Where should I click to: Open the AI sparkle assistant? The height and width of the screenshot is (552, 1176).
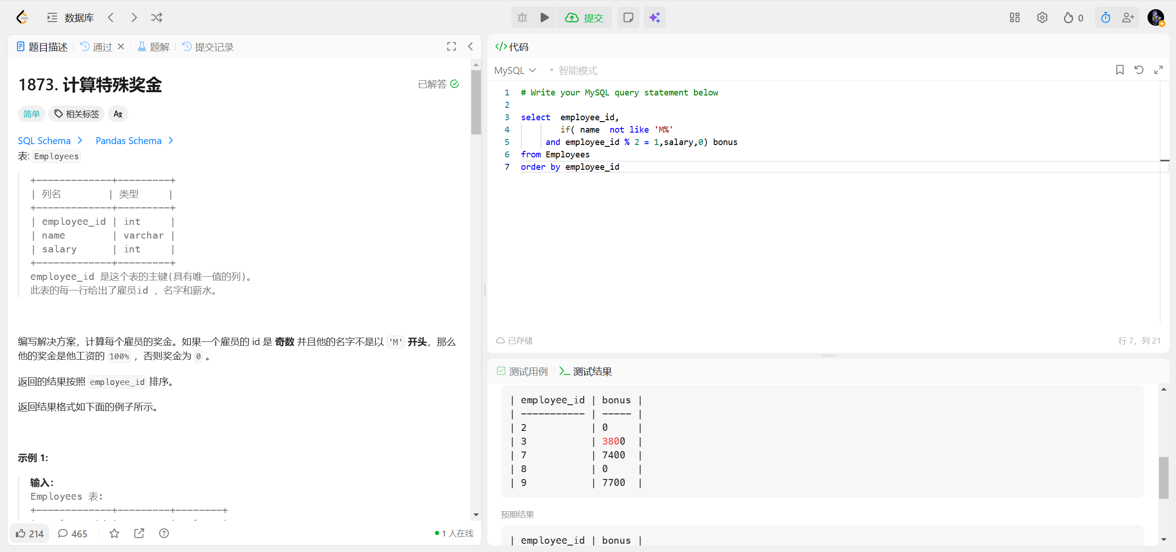pyautogui.click(x=654, y=17)
